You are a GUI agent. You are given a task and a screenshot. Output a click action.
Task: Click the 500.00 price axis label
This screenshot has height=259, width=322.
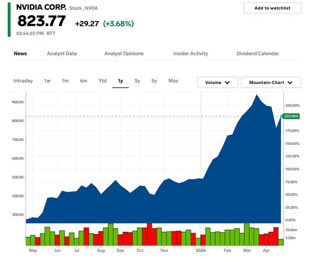point(18,177)
